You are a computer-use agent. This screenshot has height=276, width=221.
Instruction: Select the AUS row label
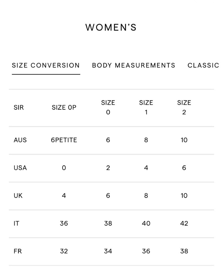(20, 140)
